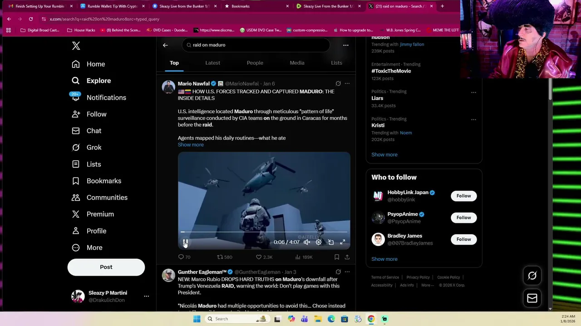Switch to the People tab
581x326 pixels.
255,63
